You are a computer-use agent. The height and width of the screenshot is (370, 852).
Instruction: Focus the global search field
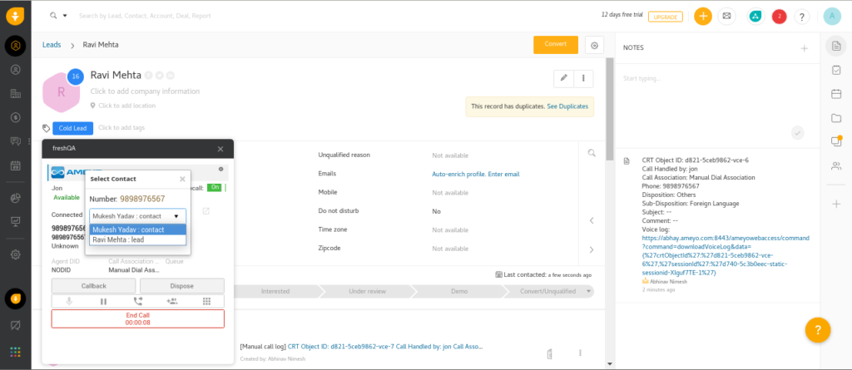click(145, 16)
